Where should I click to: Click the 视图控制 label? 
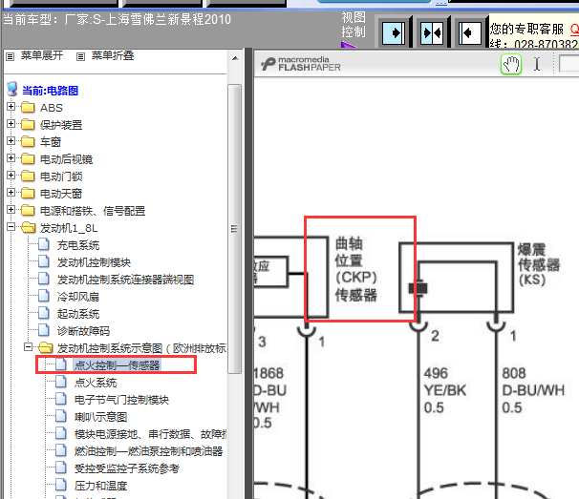pos(353,25)
